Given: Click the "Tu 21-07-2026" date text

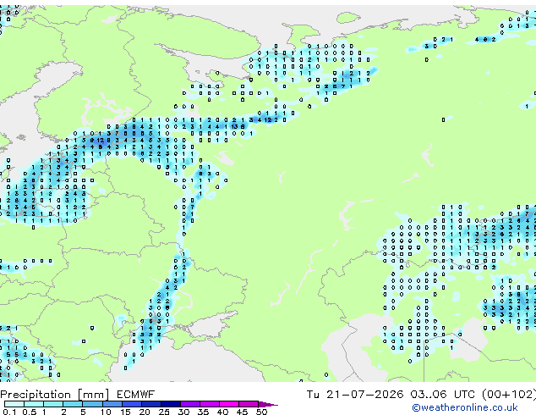Looking at the screenshot, I should pyautogui.click(x=355, y=395).
